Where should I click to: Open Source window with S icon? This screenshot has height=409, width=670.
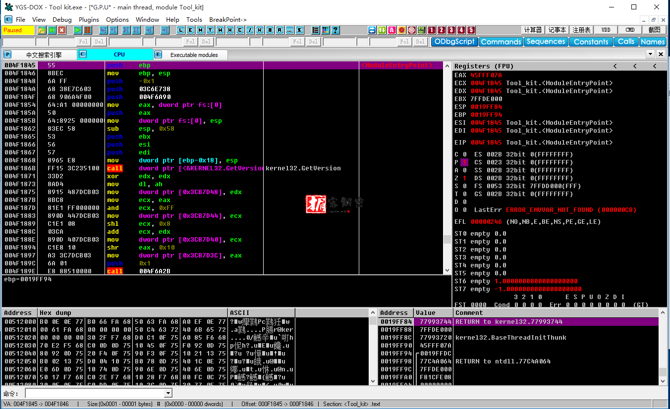pyautogui.click(x=299, y=30)
